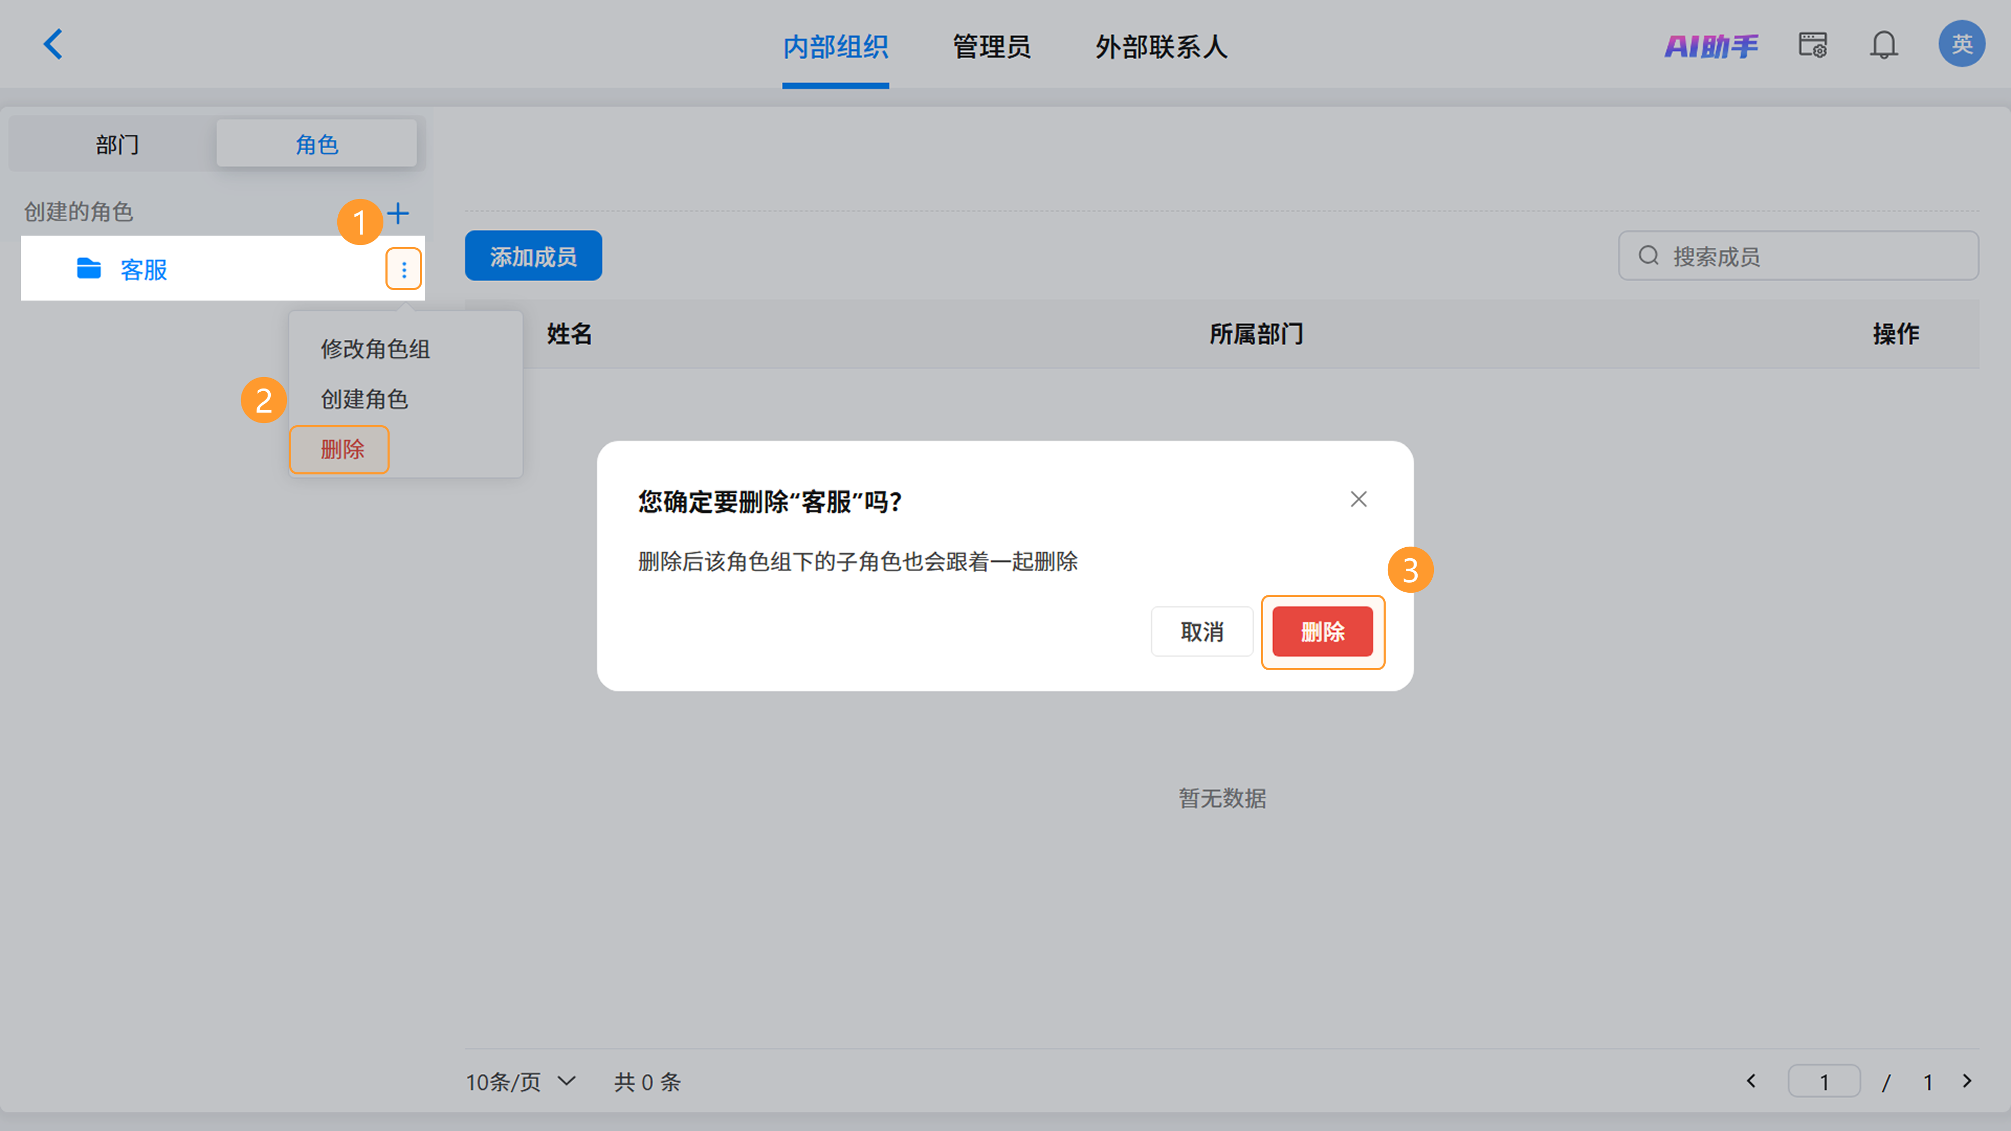Select the 客服 role group name

pos(143,269)
